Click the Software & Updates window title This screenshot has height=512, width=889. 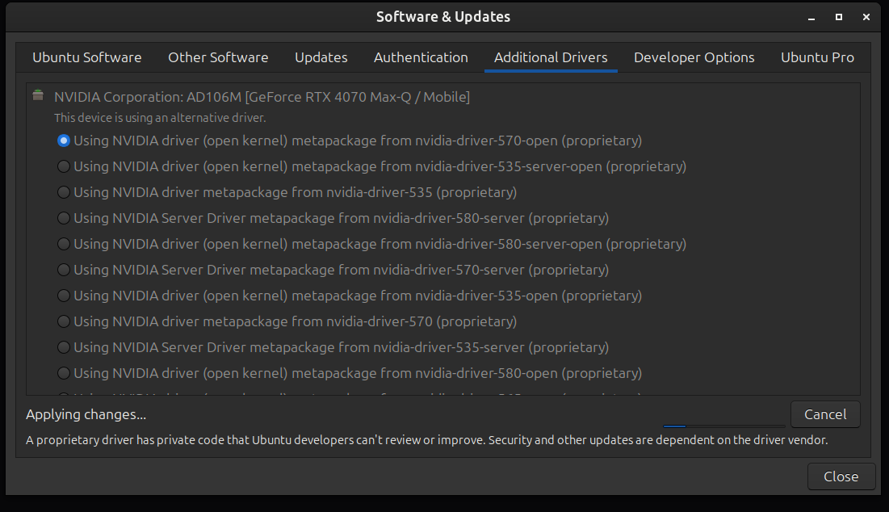click(442, 17)
